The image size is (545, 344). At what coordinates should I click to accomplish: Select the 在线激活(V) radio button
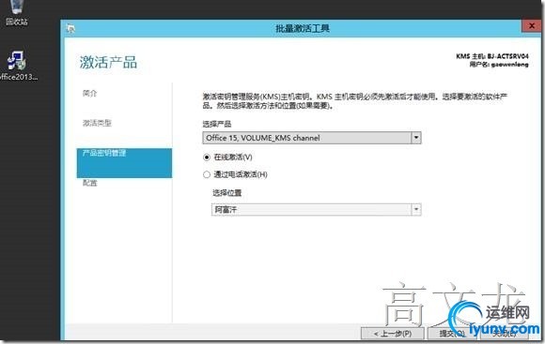coord(207,157)
